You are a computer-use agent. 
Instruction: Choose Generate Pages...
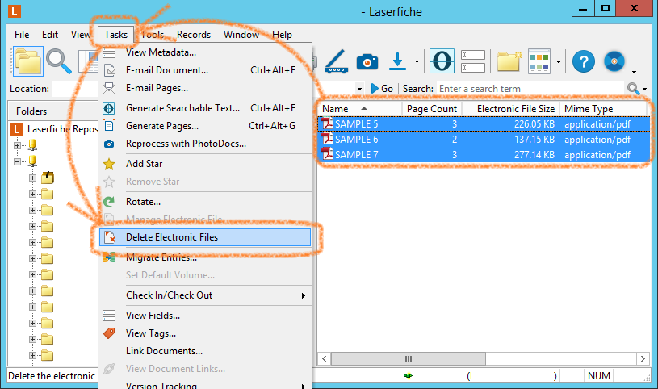205,126
